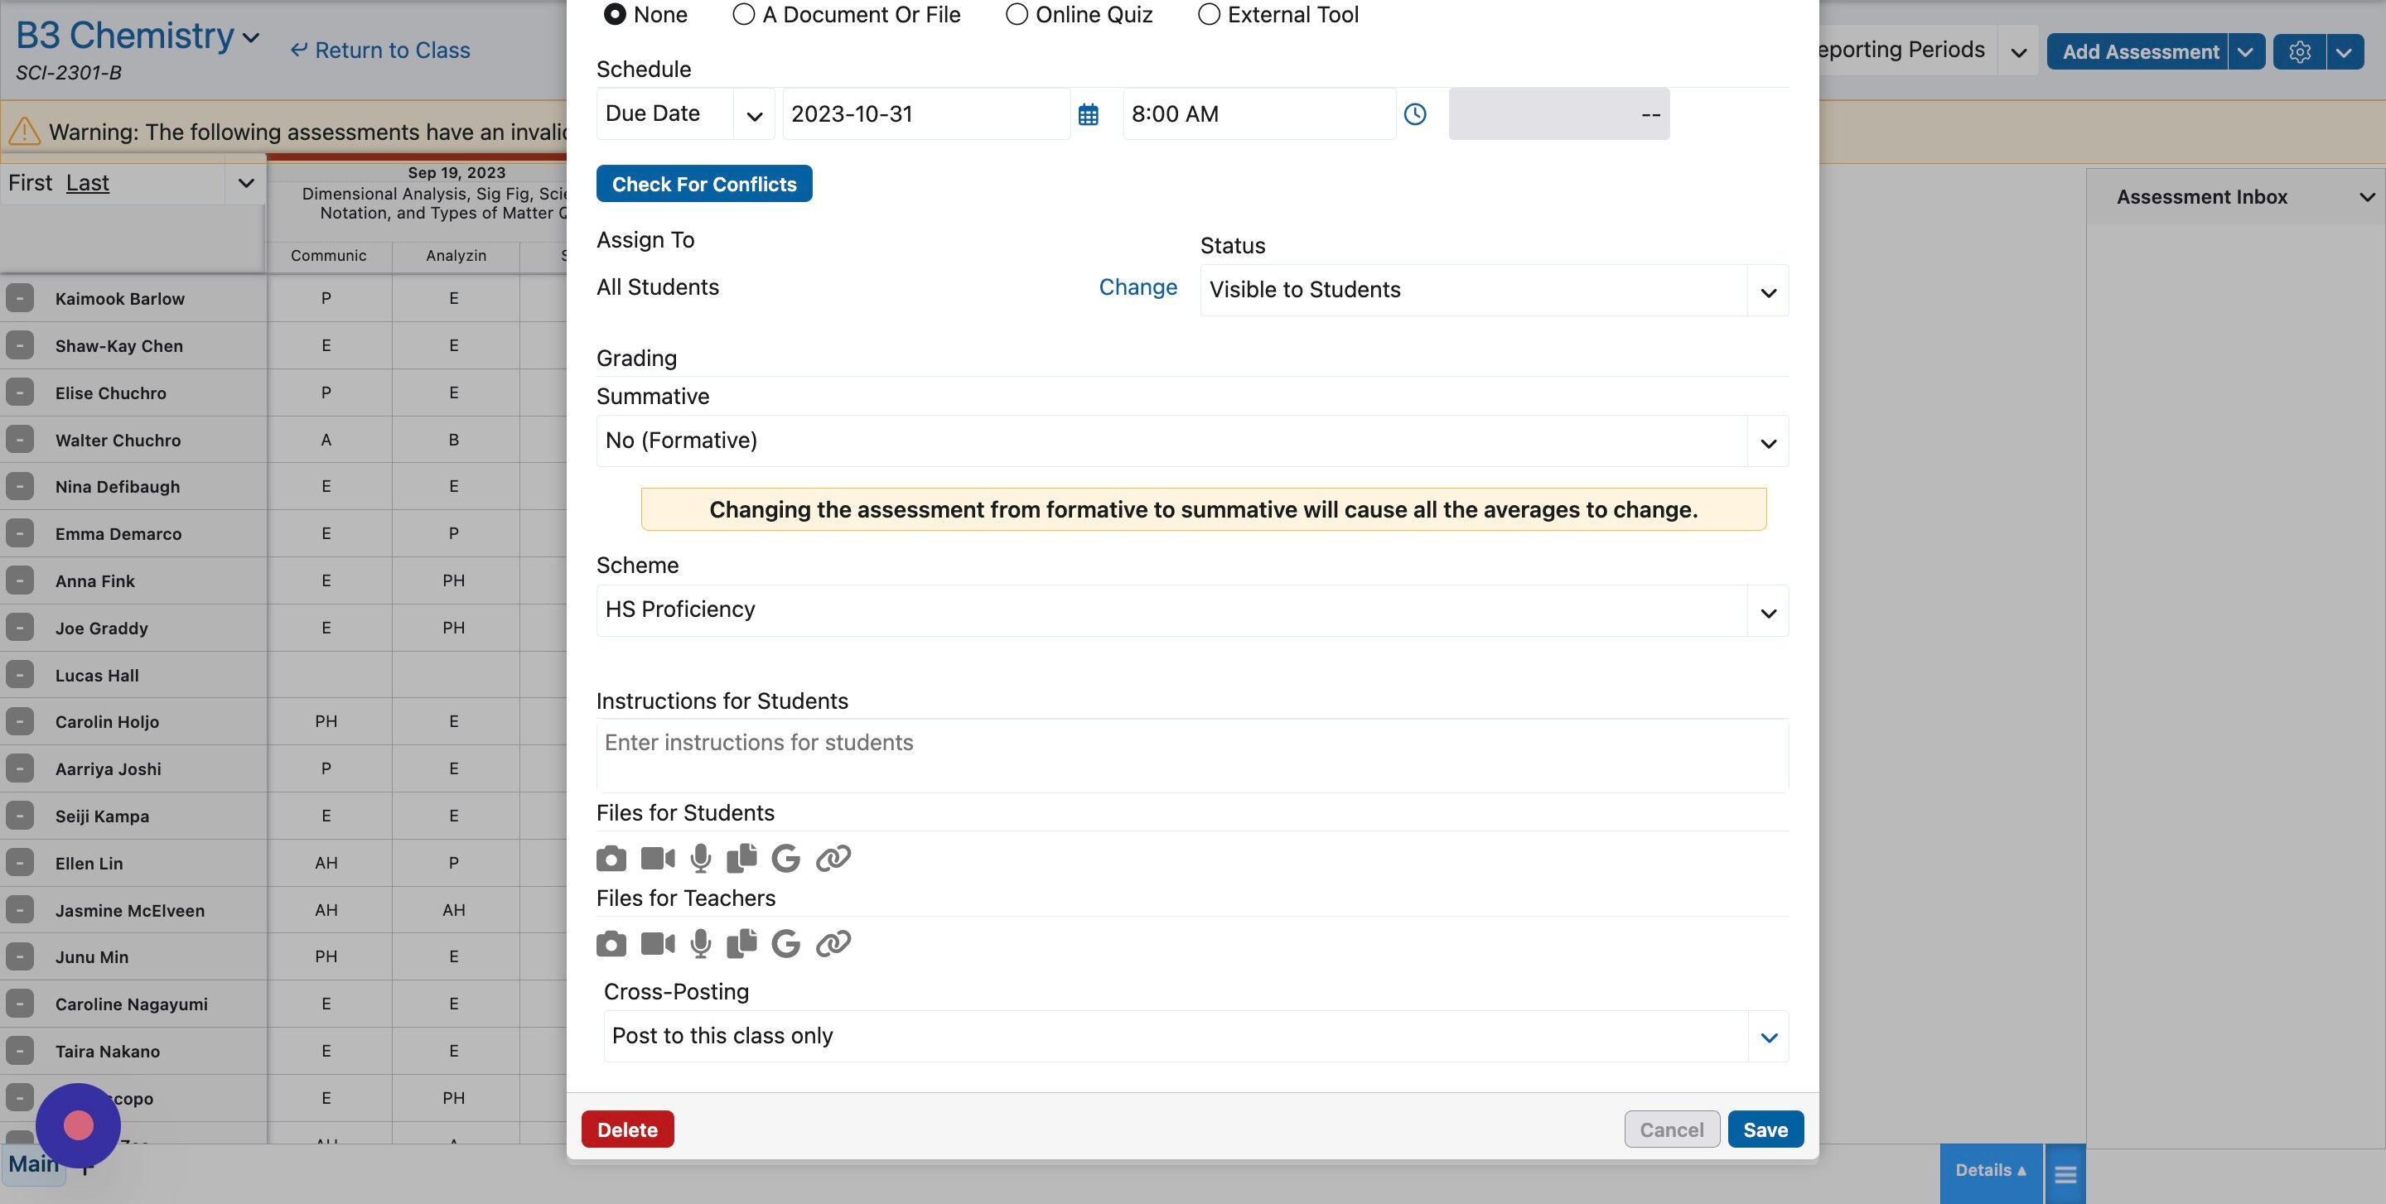Open the Cross-Posting dropdown

pyautogui.click(x=1195, y=1037)
